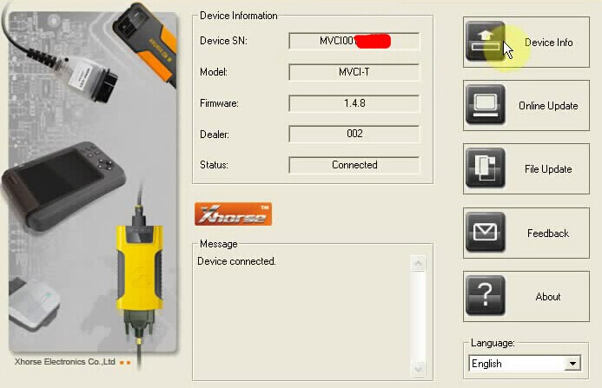Viewport: 602px width, 388px height.
Task: Click the English language combo box text
Action: click(x=517, y=364)
